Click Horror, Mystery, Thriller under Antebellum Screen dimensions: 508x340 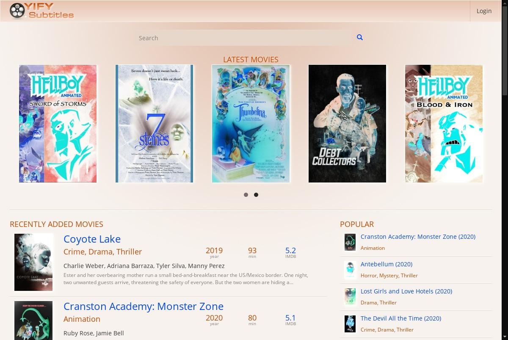pyautogui.click(x=389, y=275)
